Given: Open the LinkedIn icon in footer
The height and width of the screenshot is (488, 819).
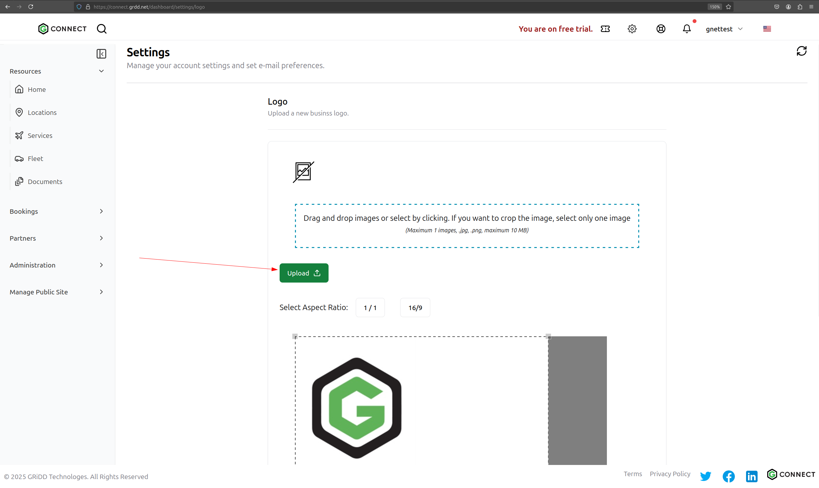Looking at the screenshot, I should [751, 476].
